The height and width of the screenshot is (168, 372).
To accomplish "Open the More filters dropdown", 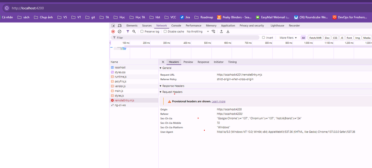I will click(x=288, y=38).
